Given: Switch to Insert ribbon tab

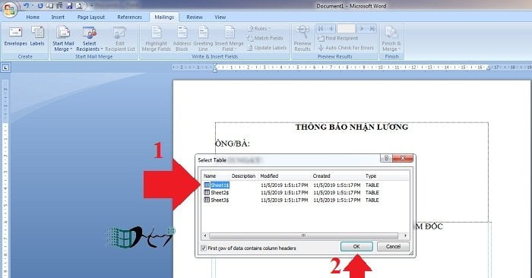Looking at the screenshot, I should click(58, 17).
